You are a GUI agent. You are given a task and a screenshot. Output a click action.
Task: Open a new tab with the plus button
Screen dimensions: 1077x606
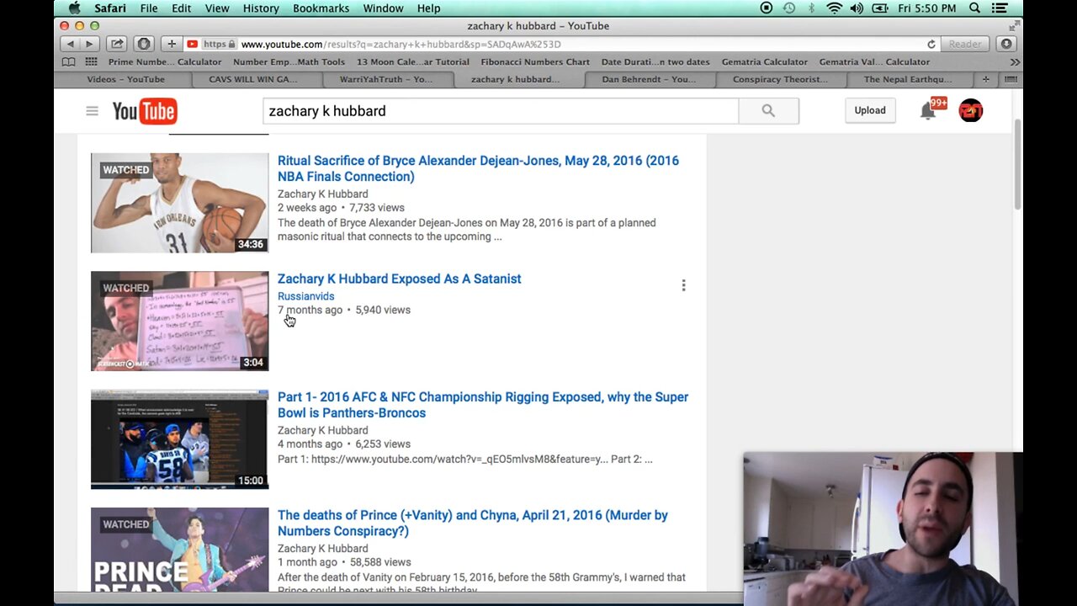point(985,79)
